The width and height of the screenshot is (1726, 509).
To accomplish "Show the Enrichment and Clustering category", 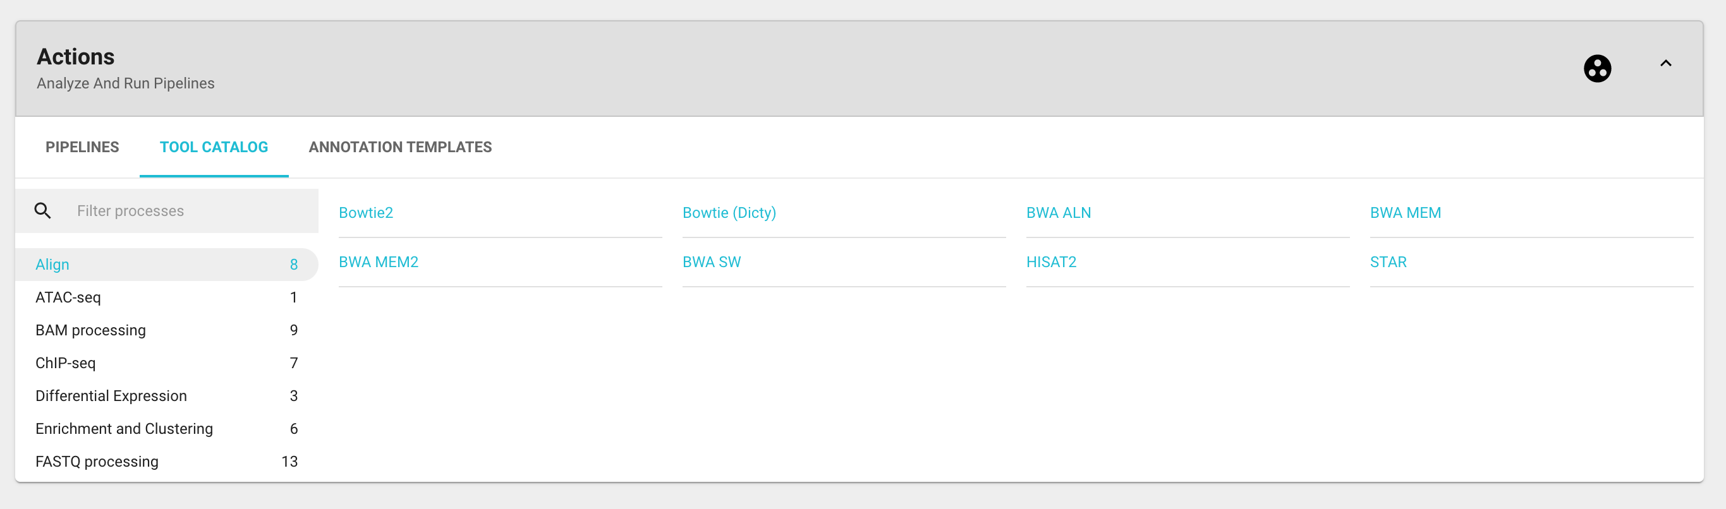I will point(124,429).
